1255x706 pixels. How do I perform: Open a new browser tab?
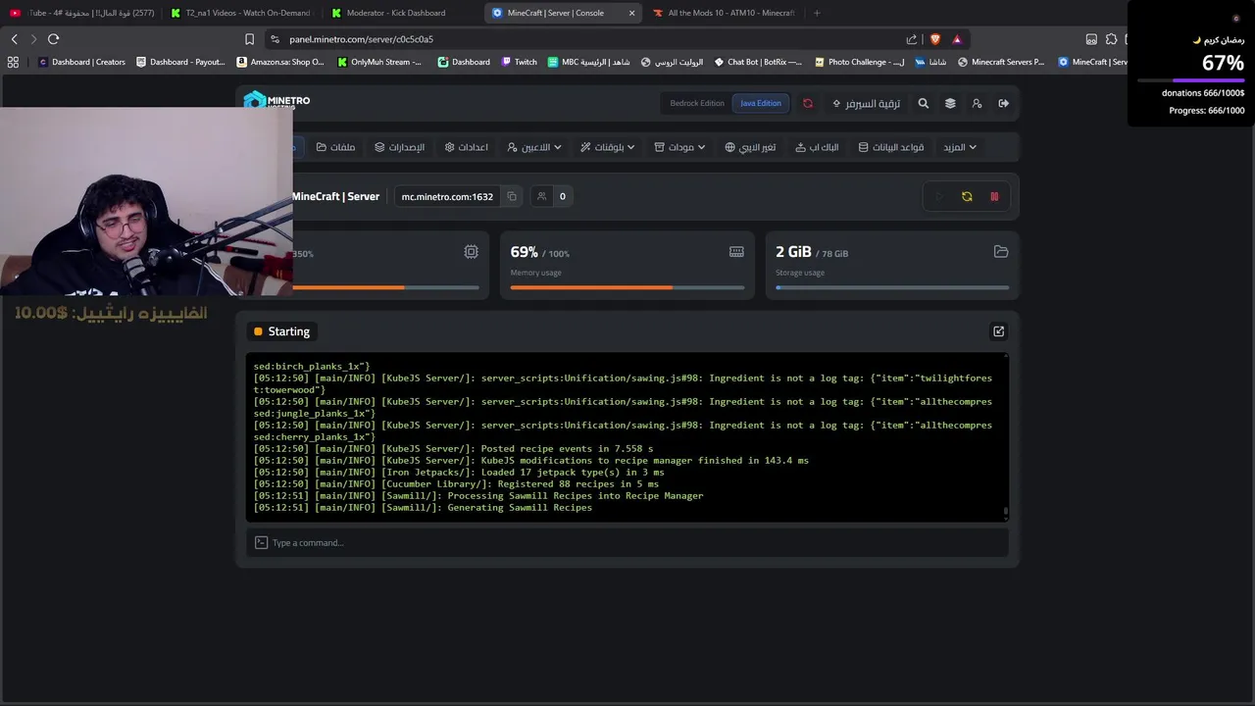tap(817, 13)
